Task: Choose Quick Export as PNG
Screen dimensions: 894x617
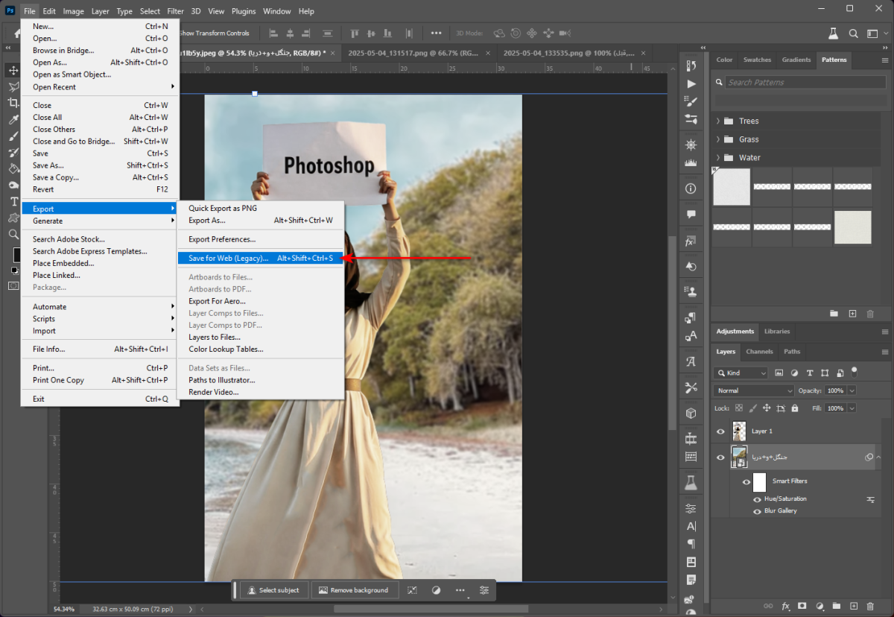Action: tap(260, 209)
